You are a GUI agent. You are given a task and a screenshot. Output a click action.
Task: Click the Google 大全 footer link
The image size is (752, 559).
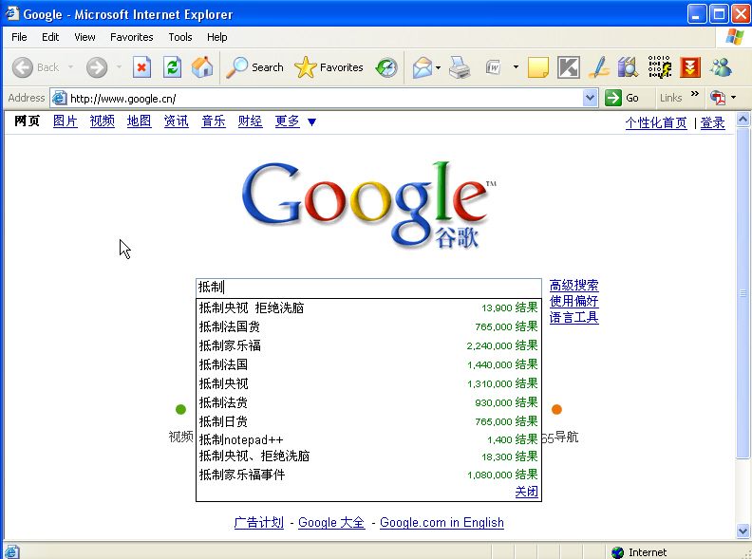[331, 523]
